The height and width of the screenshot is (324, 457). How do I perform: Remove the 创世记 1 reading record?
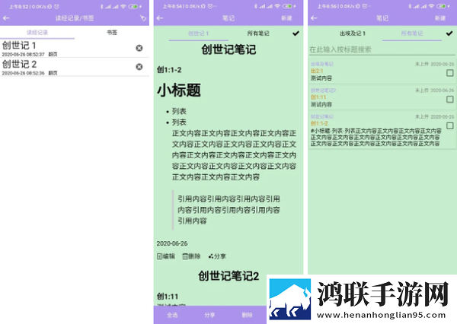point(139,48)
